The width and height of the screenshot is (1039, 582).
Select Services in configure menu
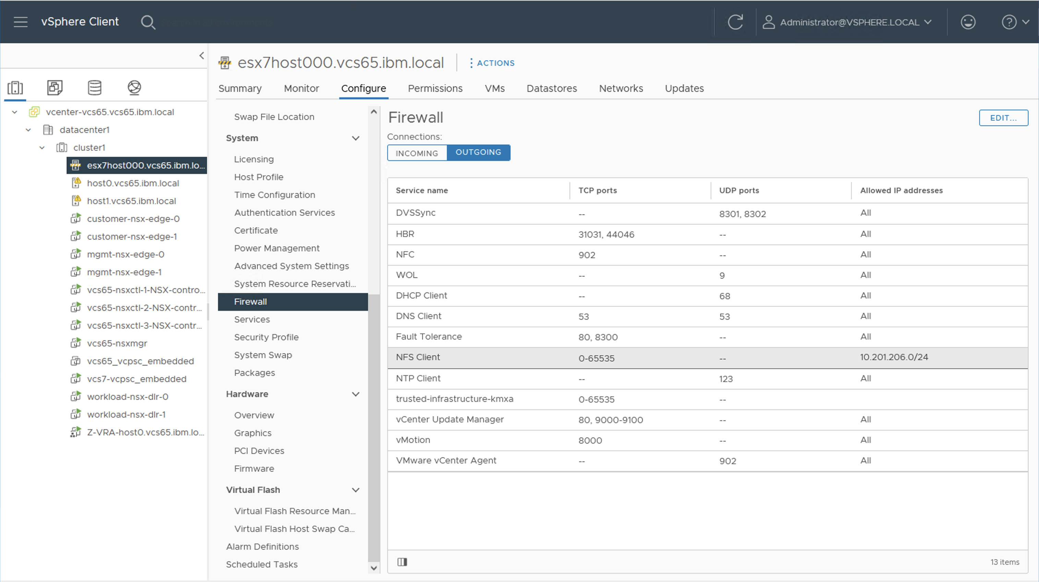point(252,319)
